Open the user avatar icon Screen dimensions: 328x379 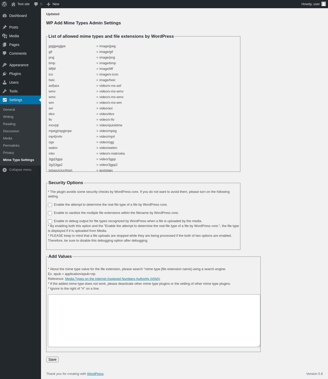324,4
